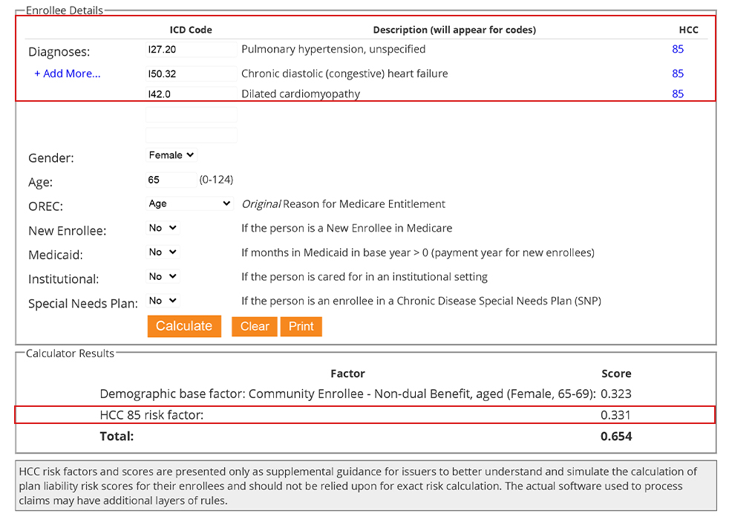Viewport: 729px width, 522px height.
Task: Click the 'Factor' column header
Action: coord(347,373)
